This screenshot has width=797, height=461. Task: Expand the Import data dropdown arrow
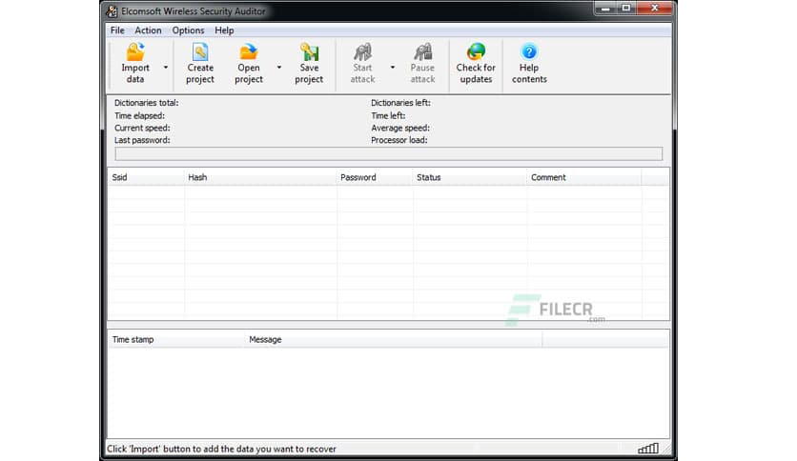point(166,67)
